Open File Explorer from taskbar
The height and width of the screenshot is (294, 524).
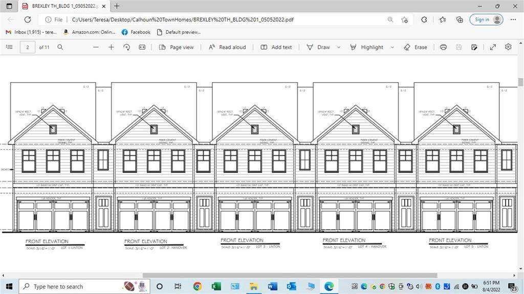[254, 286]
